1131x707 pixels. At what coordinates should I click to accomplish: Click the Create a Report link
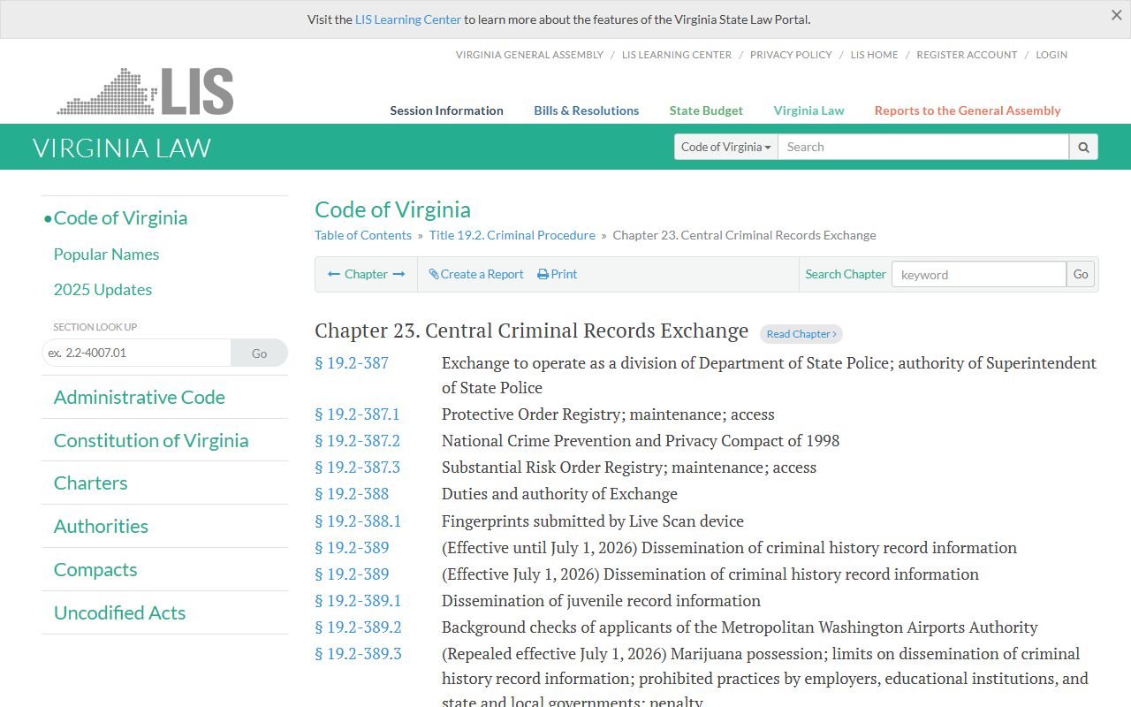click(476, 274)
